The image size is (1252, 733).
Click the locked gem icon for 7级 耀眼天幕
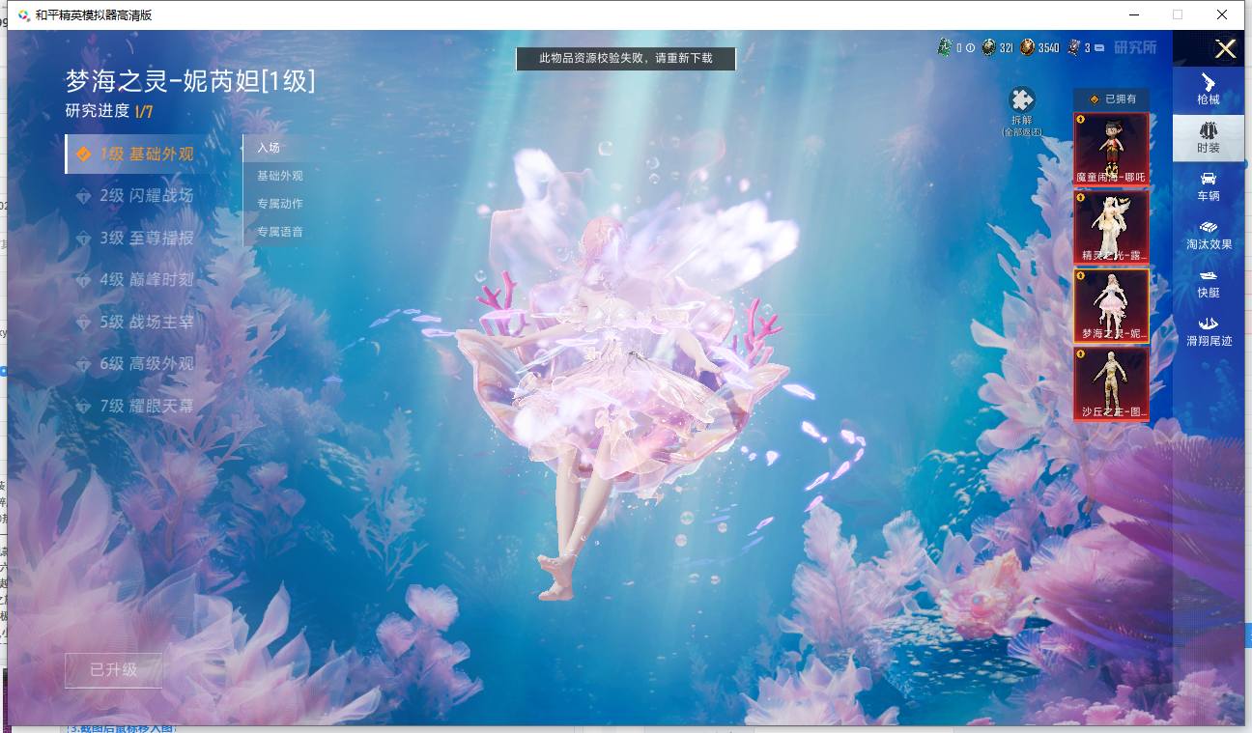point(84,406)
